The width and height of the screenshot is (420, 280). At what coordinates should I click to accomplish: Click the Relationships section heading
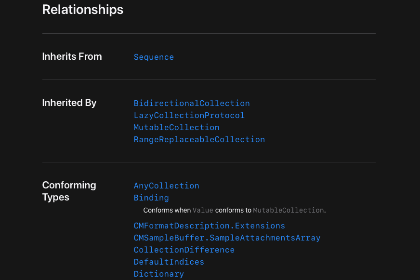(83, 9)
